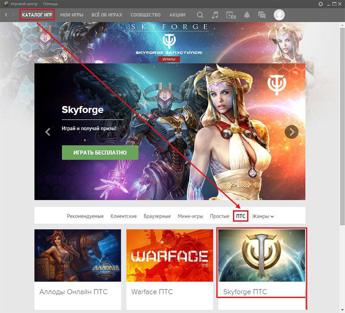Open the video and screenshots icon
This screenshot has height=313, width=345.
pos(231,15)
